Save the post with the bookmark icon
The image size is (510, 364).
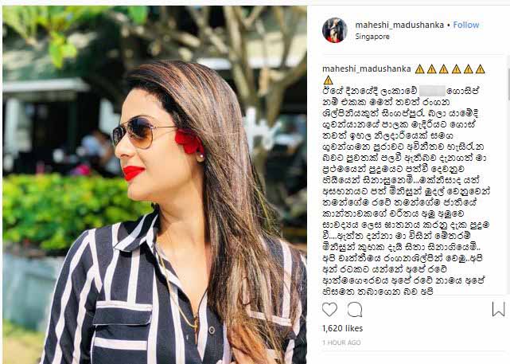(498, 309)
